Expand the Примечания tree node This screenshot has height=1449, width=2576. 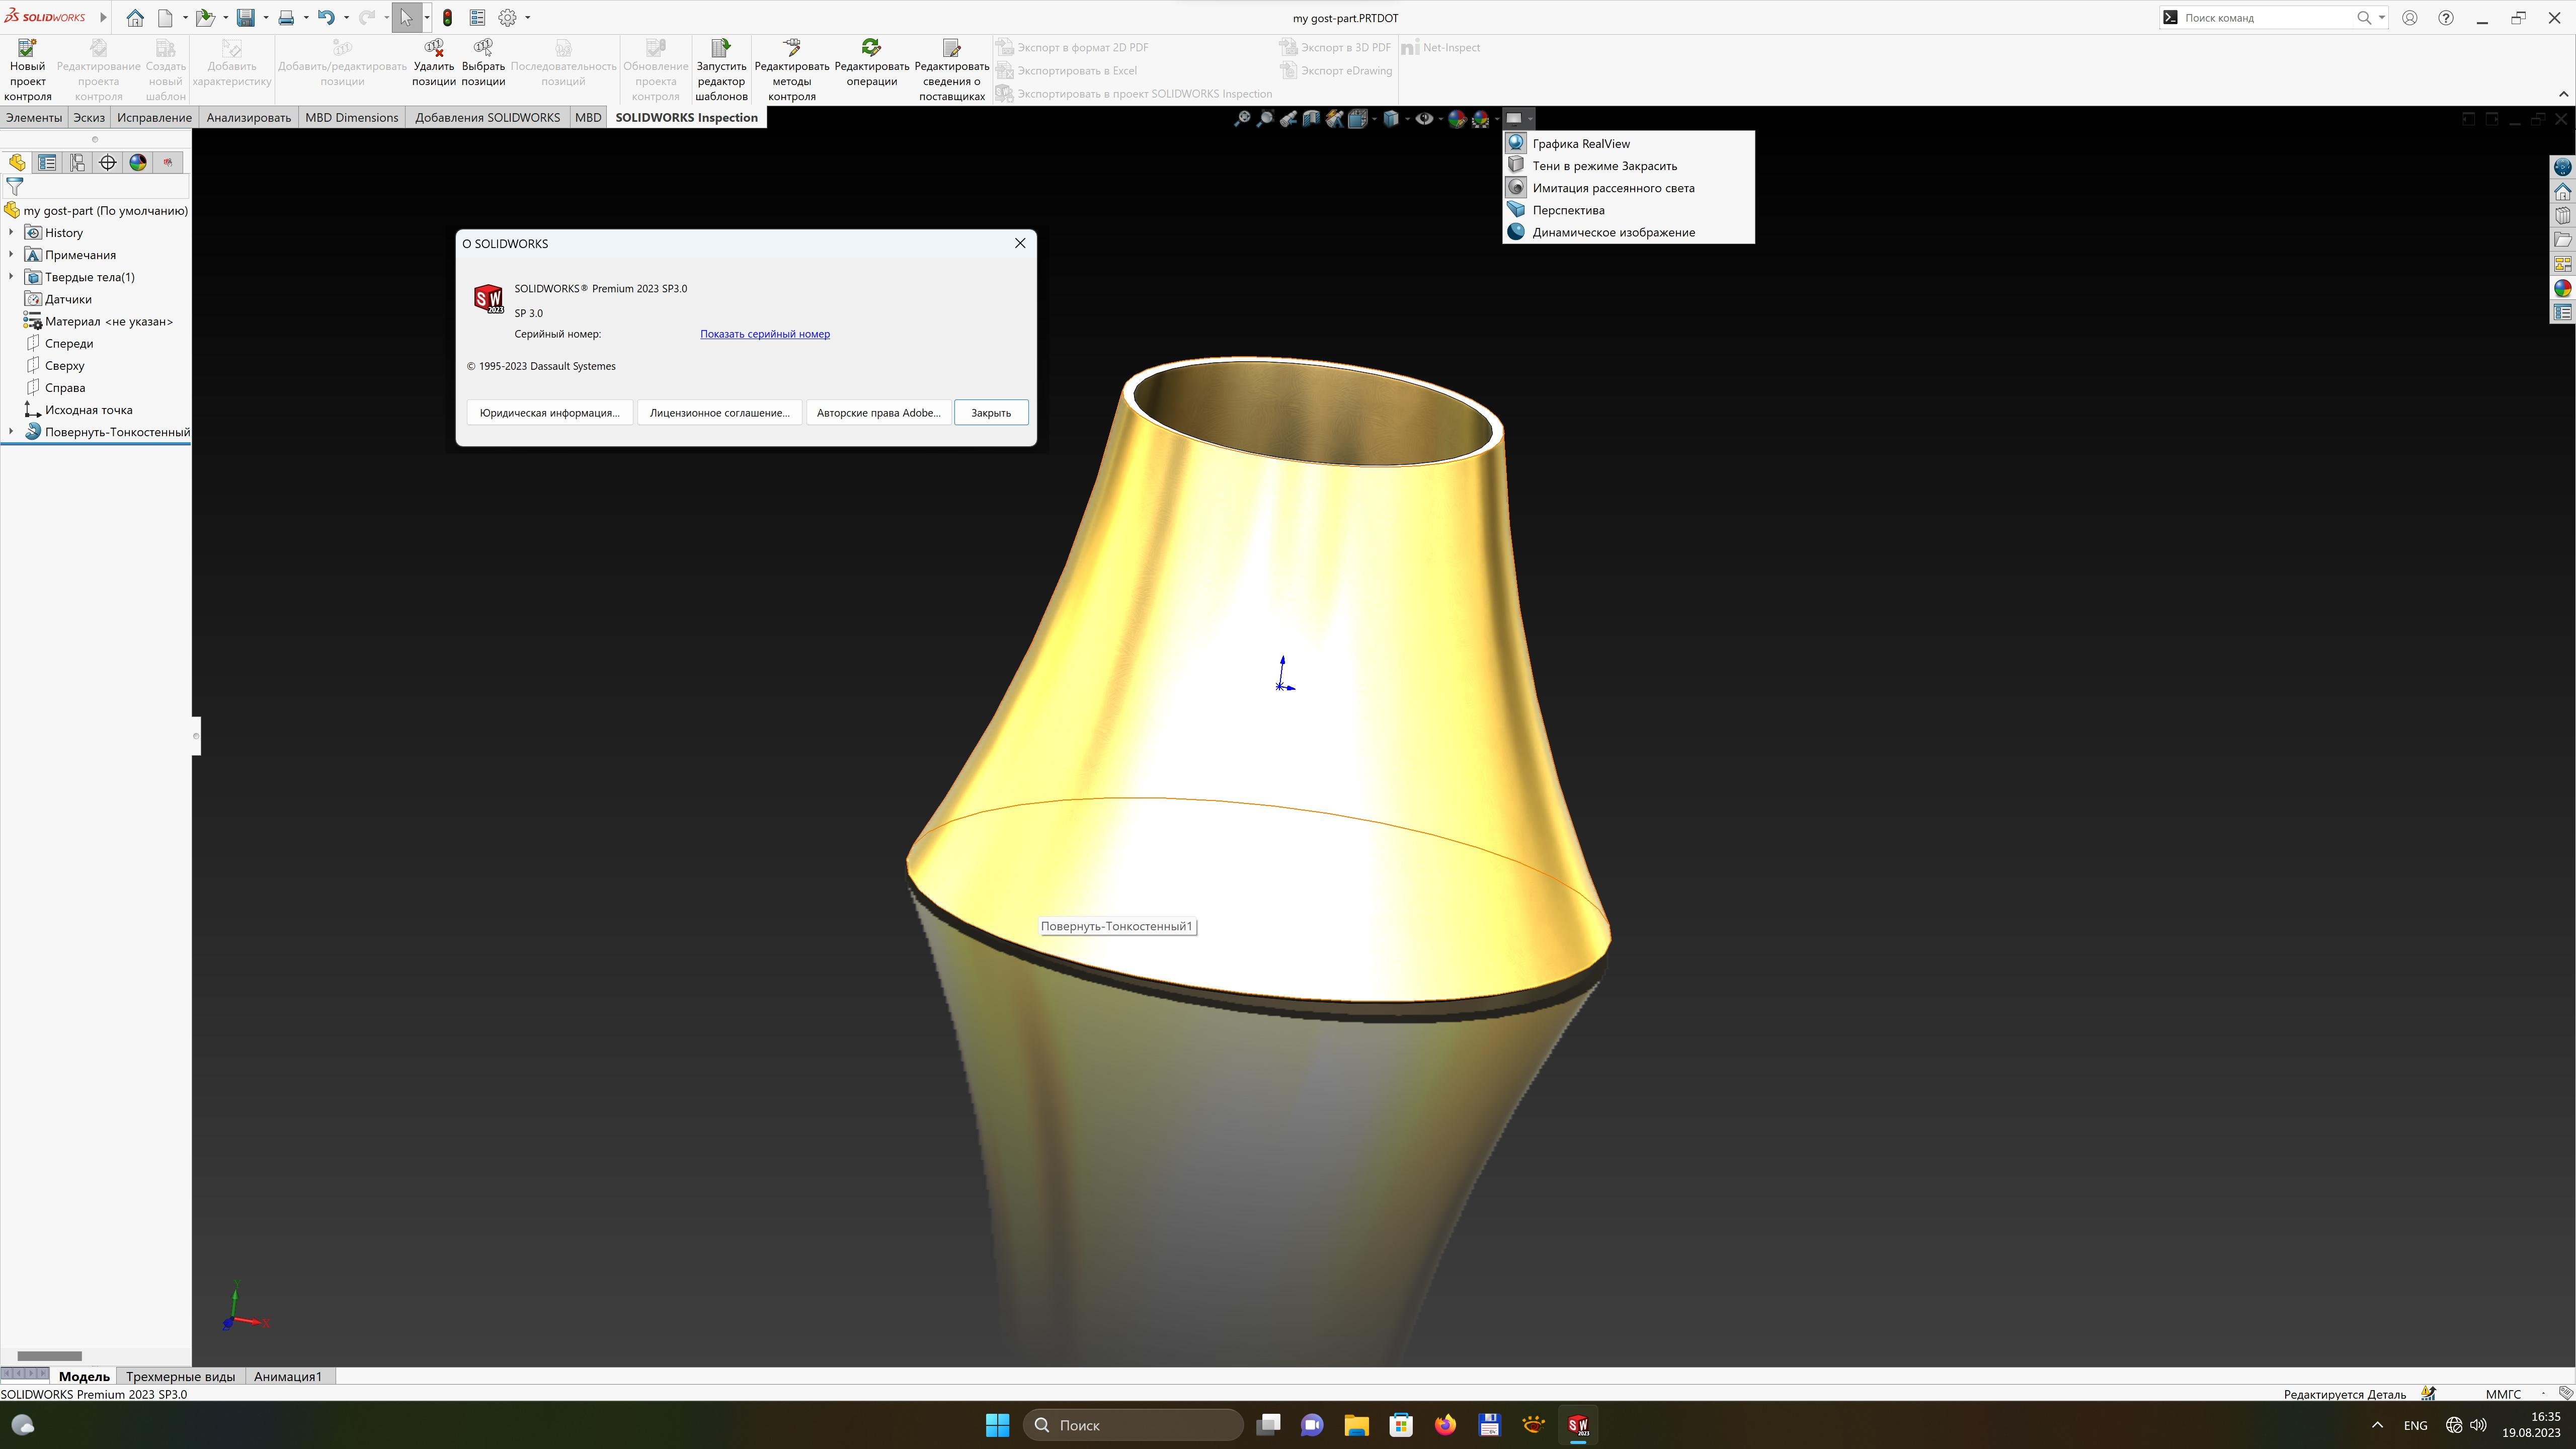[x=11, y=255]
